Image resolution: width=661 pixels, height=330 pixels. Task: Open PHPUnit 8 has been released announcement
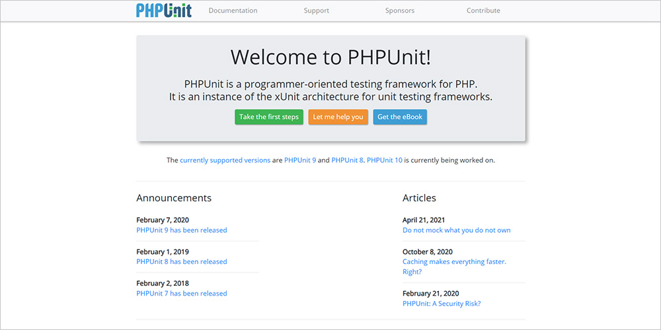click(182, 262)
